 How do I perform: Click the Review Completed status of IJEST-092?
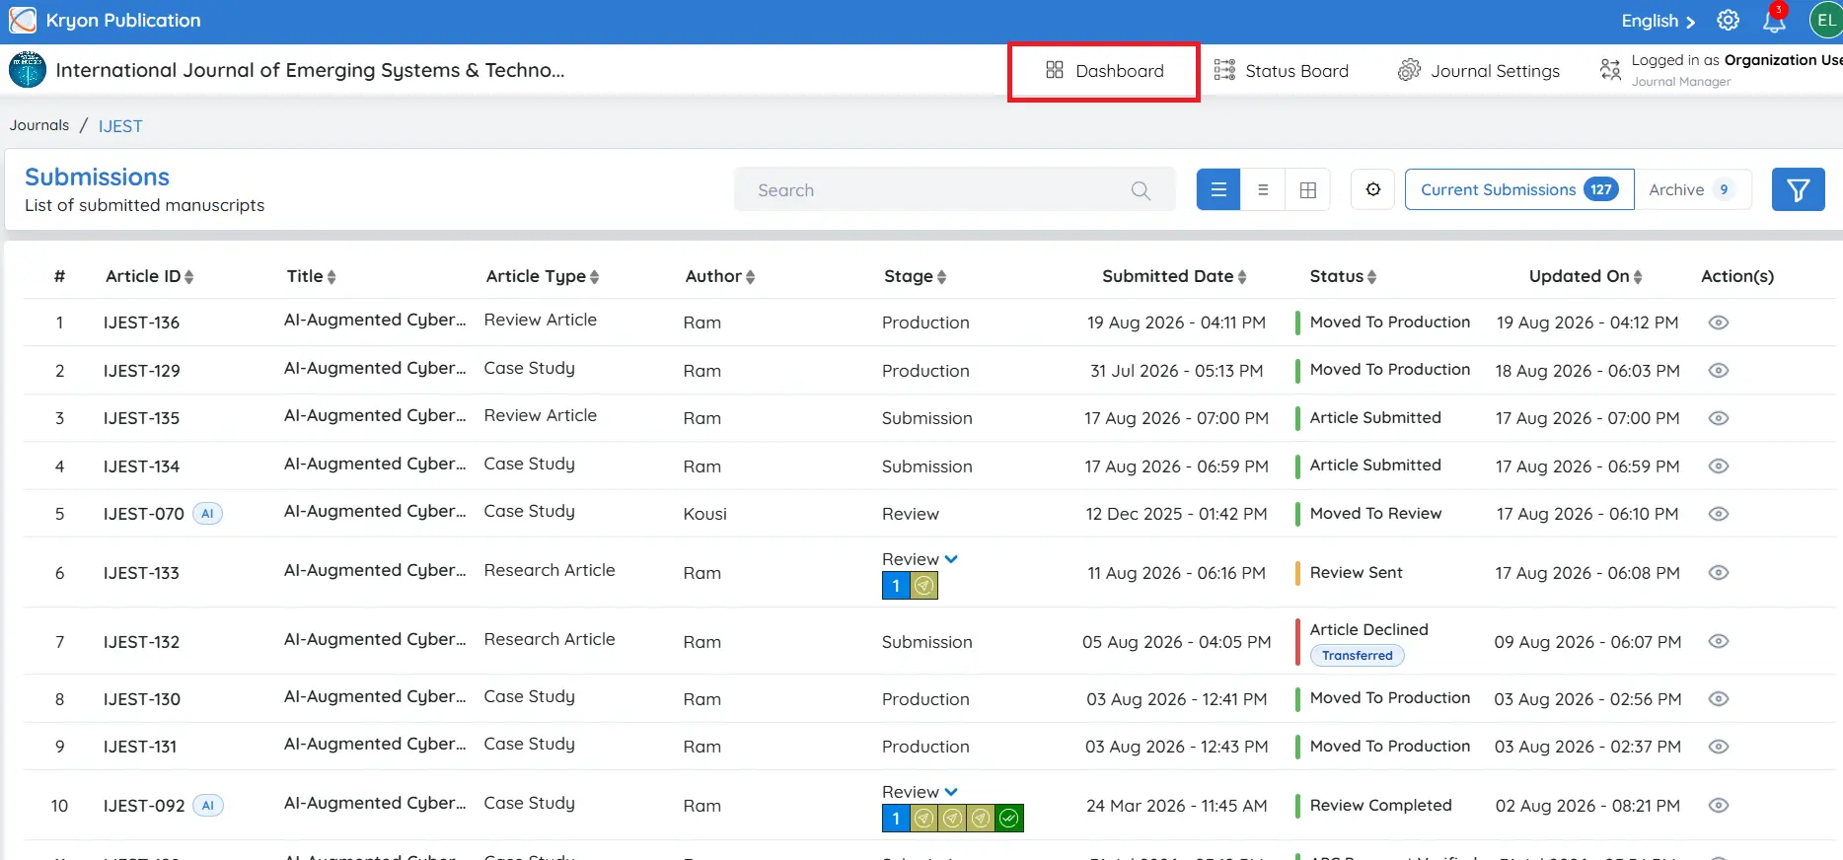click(x=1380, y=806)
